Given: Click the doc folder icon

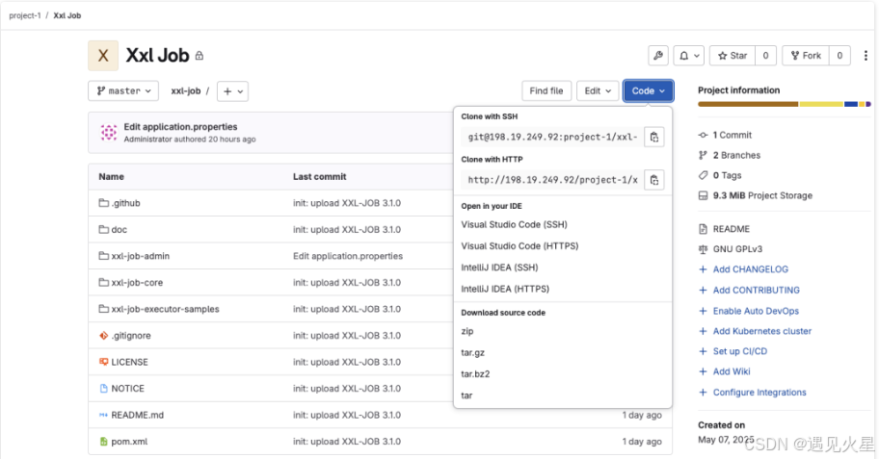Looking at the screenshot, I should 103,229.
